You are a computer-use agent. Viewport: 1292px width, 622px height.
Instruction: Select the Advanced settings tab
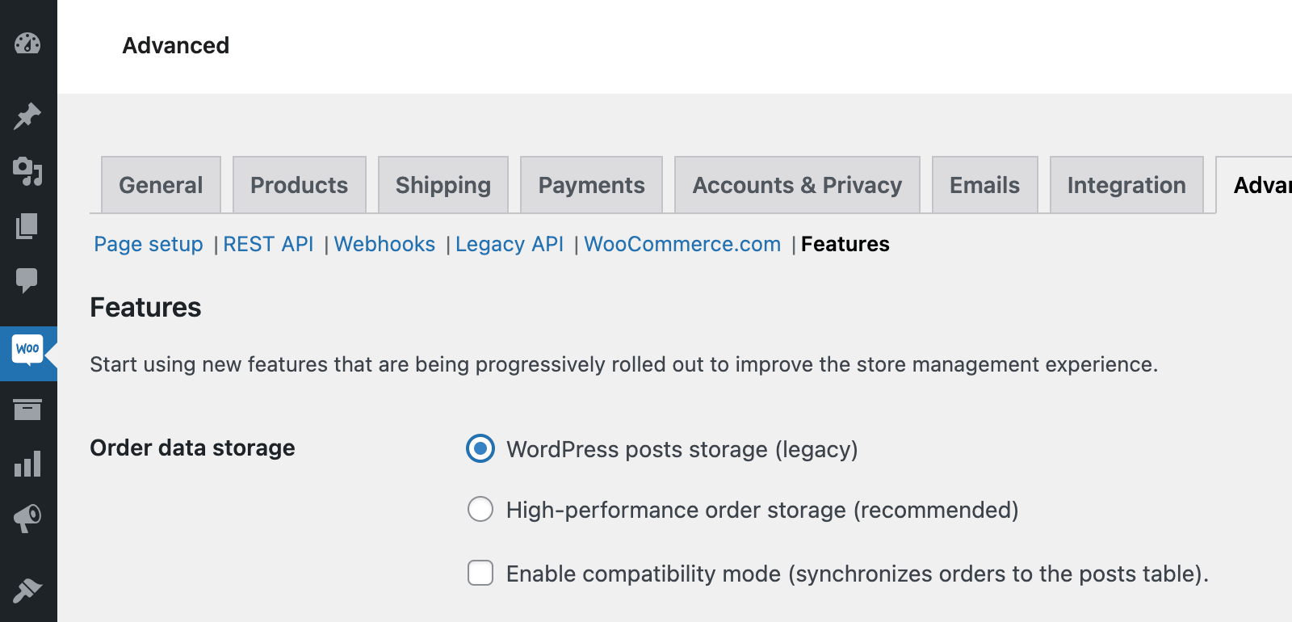1254,185
